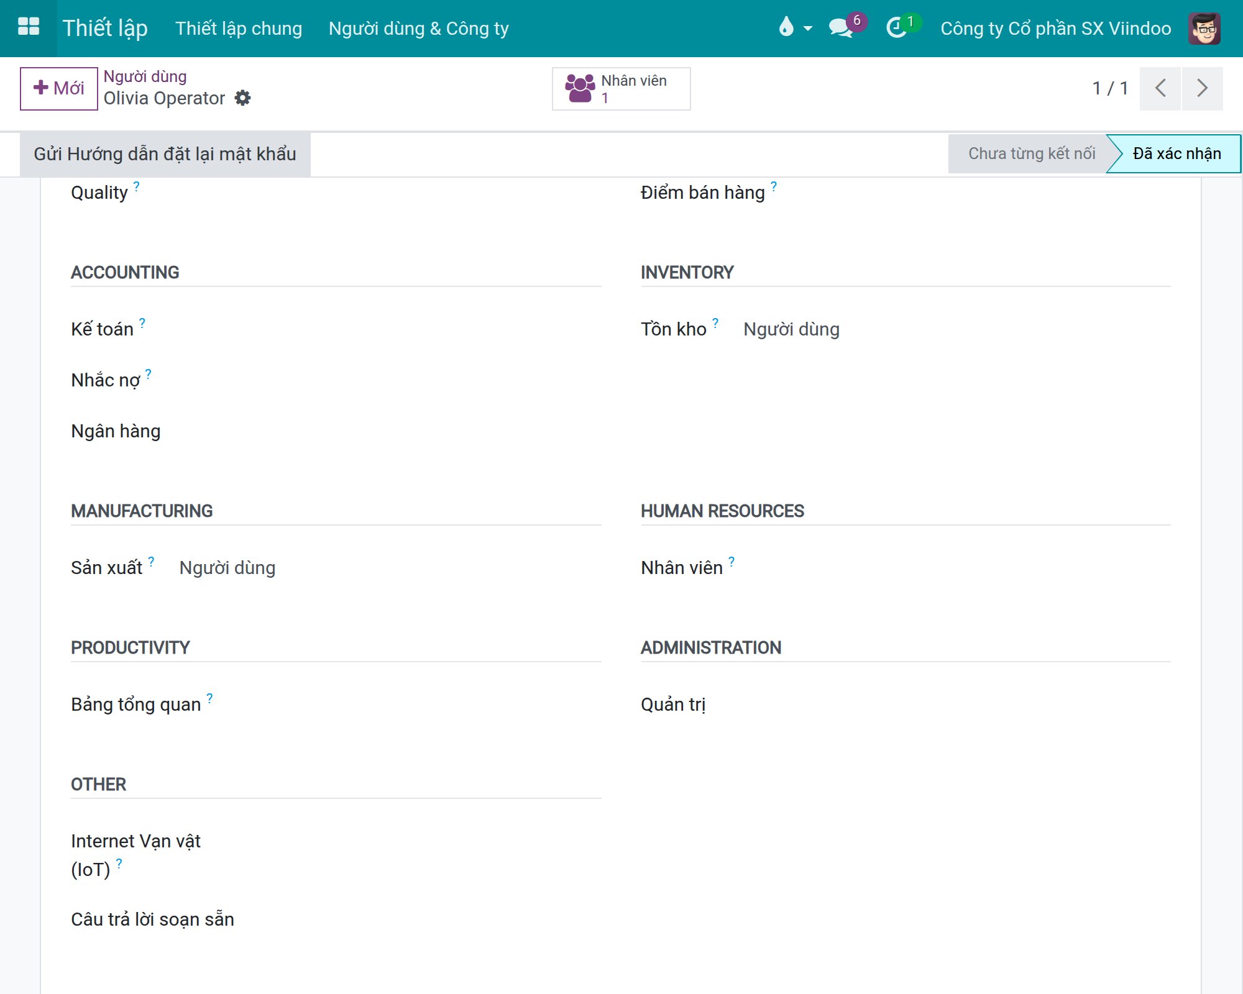Screen dimensions: 1243x994
Task: Show the Nhân viên field help question mark
Action: coord(731,561)
